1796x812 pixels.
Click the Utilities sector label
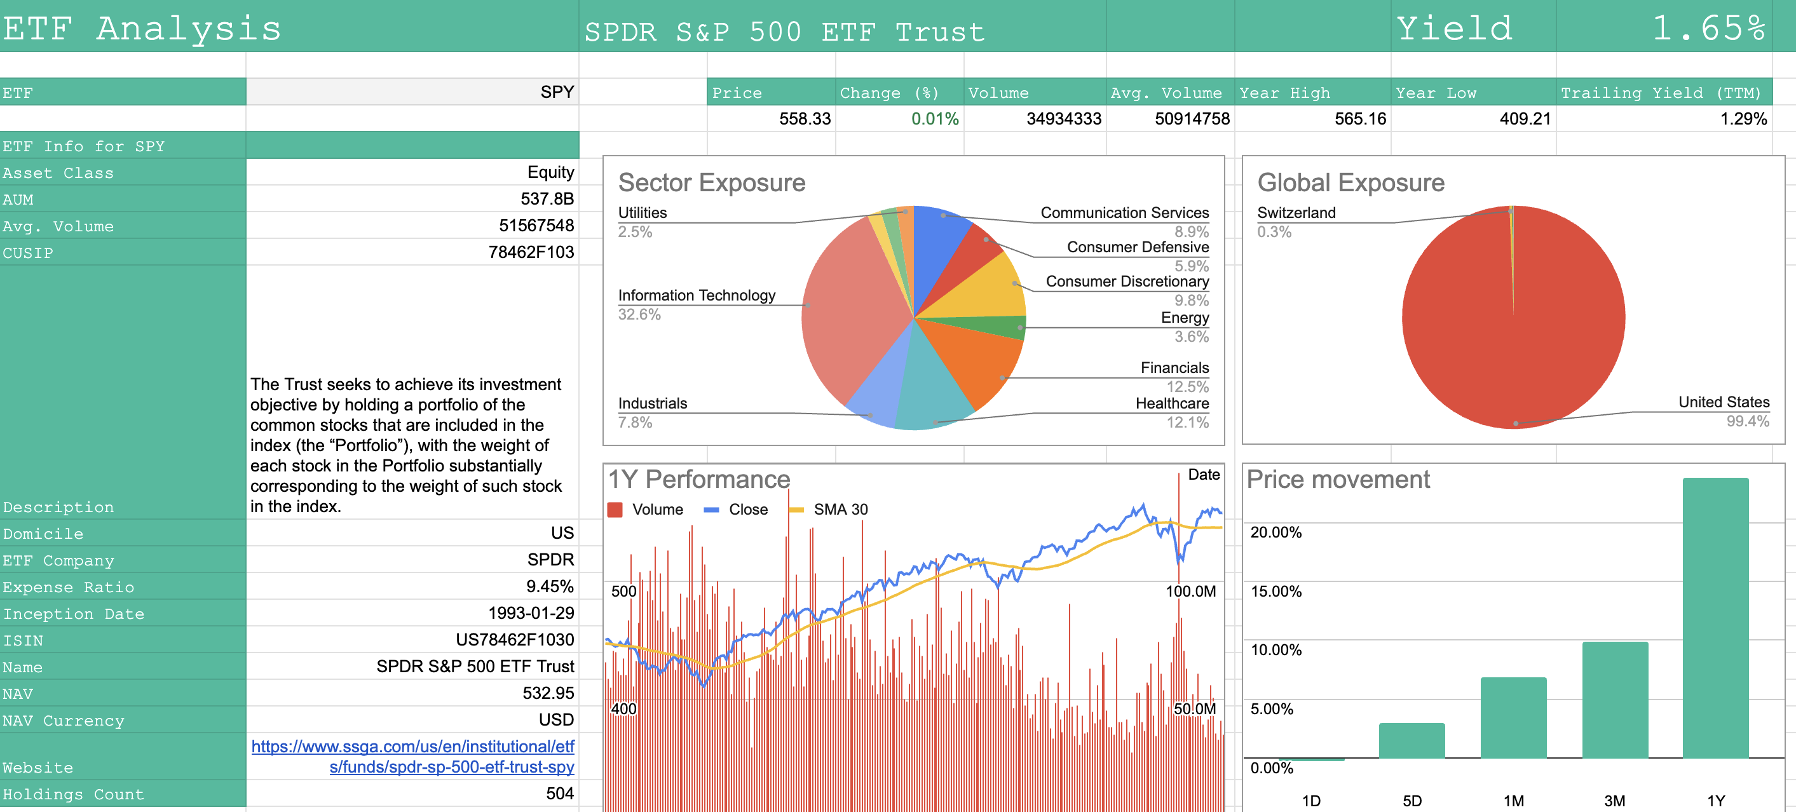pyautogui.click(x=642, y=213)
